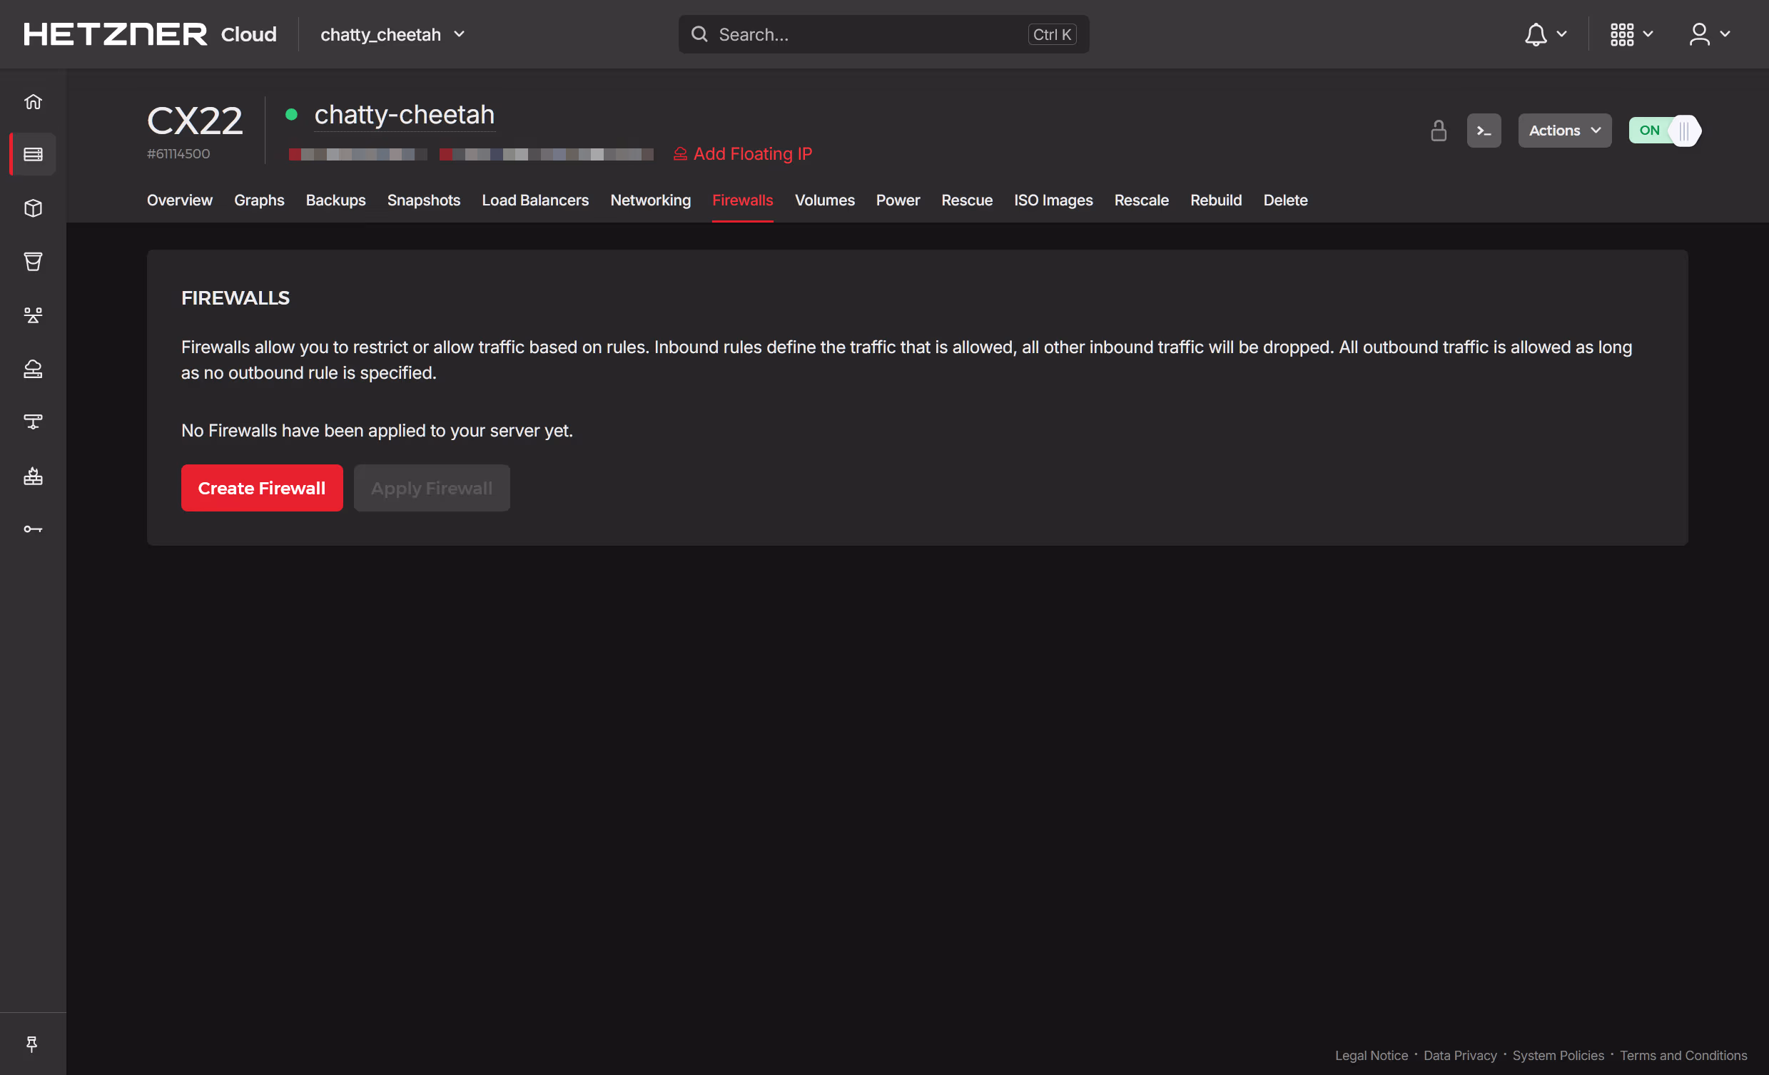Screen dimensions: 1769x1075
Task: Pin the sidebar navigation open
Action: (31, 1044)
